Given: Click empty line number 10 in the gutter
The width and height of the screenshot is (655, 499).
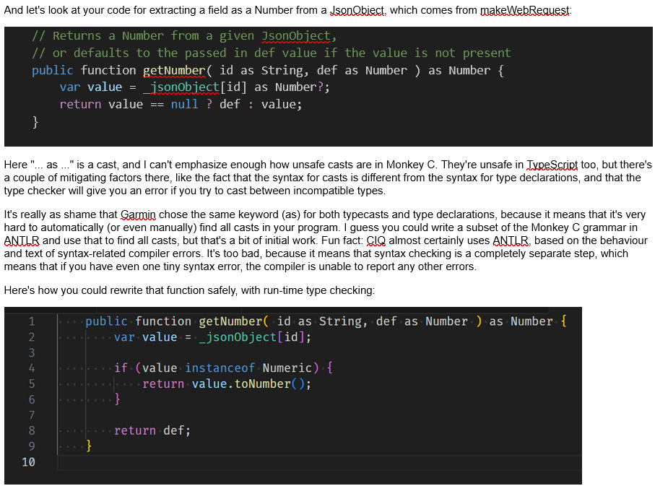Looking at the screenshot, I should [x=28, y=461].
